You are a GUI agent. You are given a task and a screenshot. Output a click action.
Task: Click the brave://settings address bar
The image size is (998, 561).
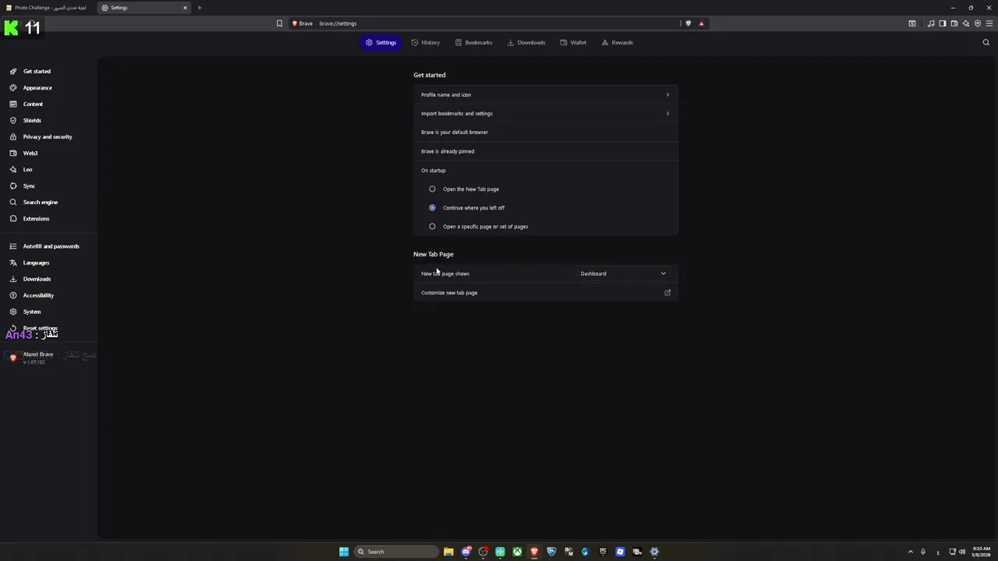point(499,23)
